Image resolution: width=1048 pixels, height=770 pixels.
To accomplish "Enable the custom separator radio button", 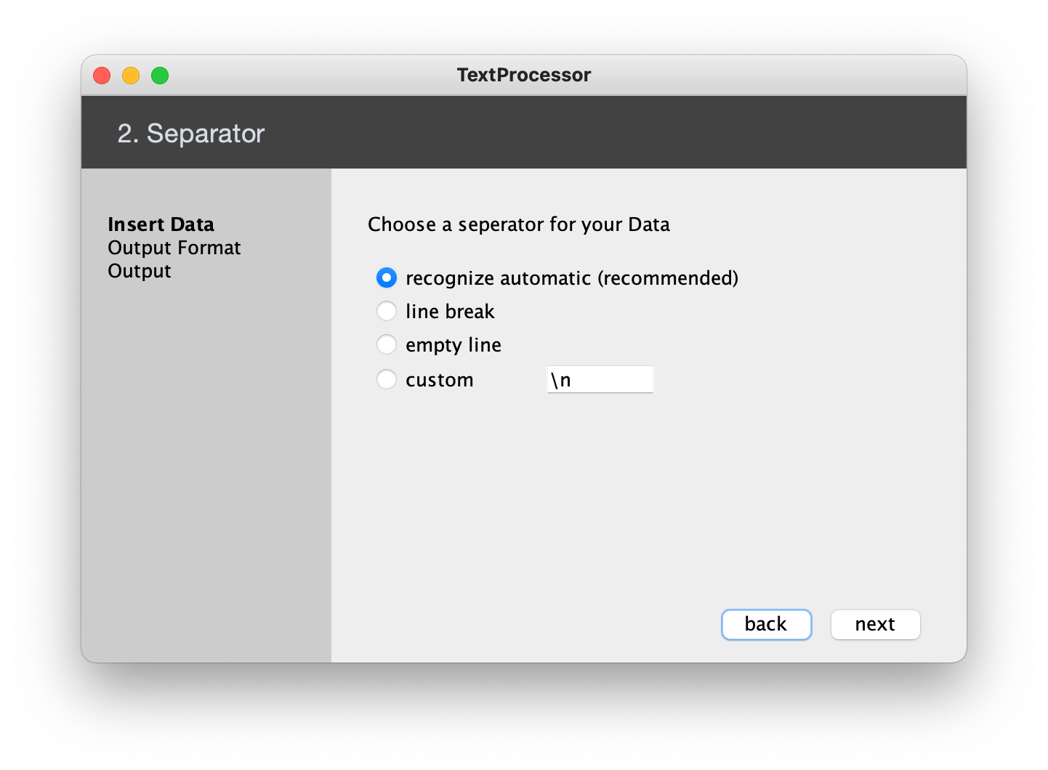I will 387,379.
